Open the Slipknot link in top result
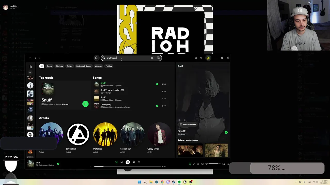Screen dimensions: 330x185 [x=65, y=104]
